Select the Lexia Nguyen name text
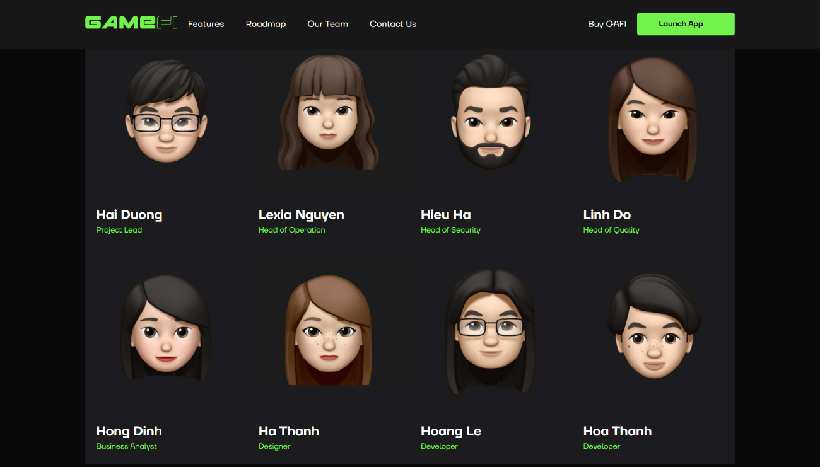Image resolution: width=820 pixels, height=467 pixels. (301, 215)
